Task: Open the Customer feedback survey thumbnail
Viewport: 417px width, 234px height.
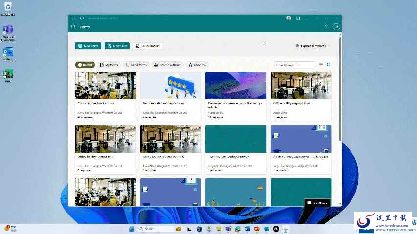Action: point(105,86)
